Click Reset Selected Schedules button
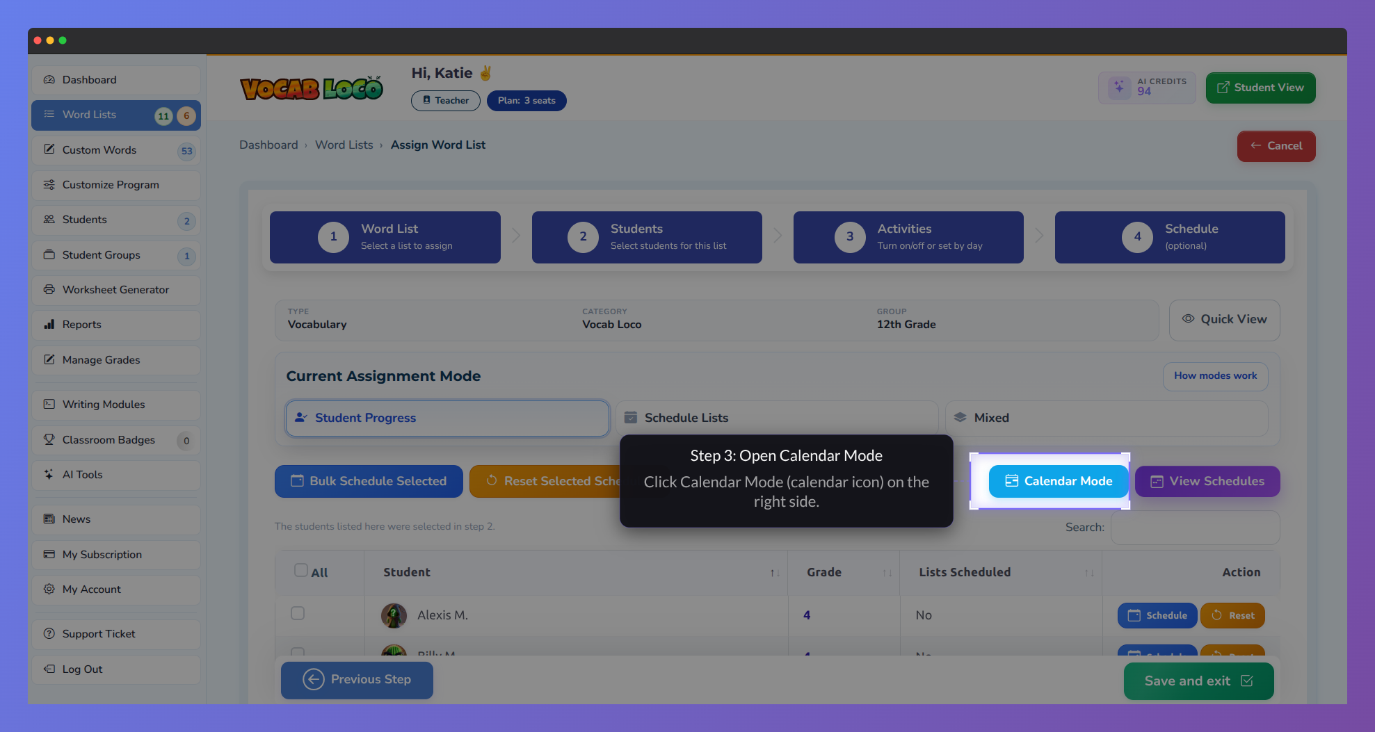 [545, 481]
